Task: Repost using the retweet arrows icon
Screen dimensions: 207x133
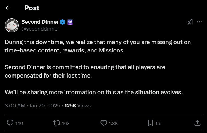Action: (x=57, y=123)
